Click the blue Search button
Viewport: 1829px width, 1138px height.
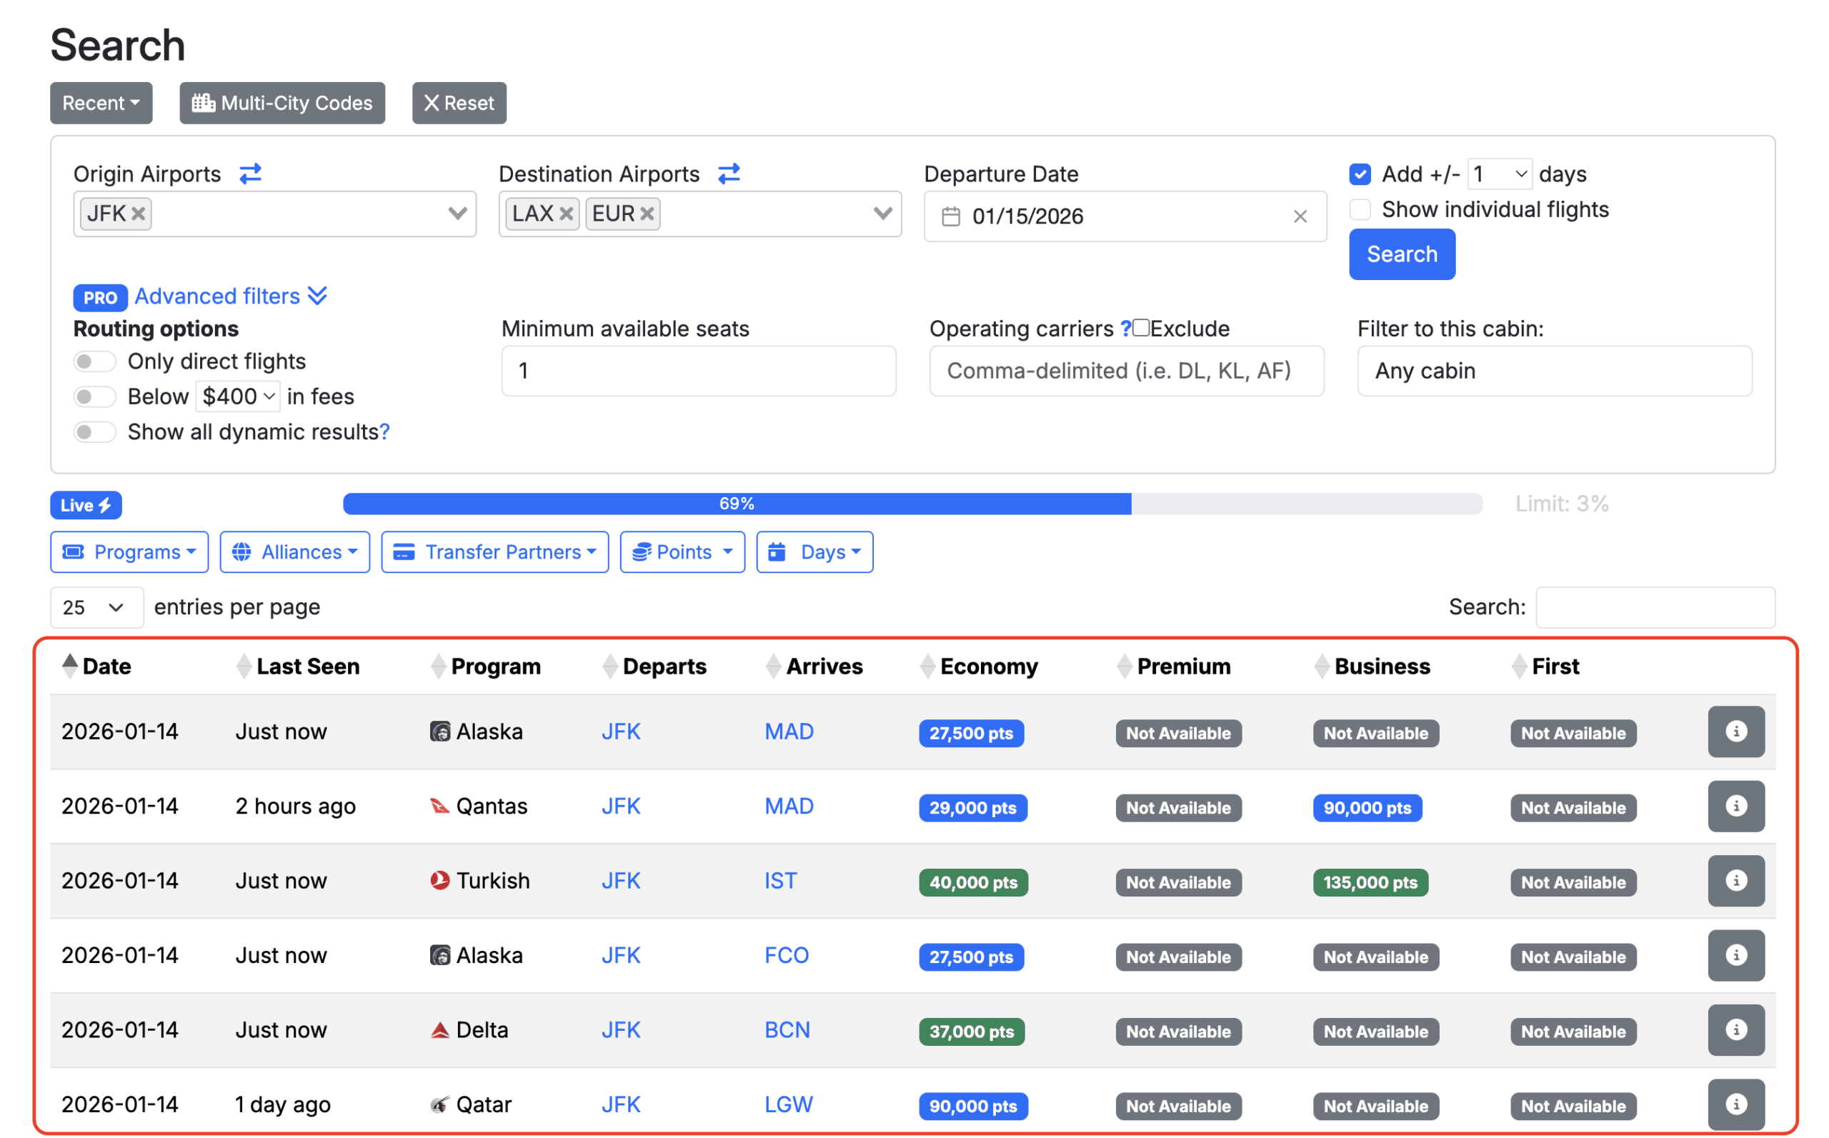tap(1402, 254)
